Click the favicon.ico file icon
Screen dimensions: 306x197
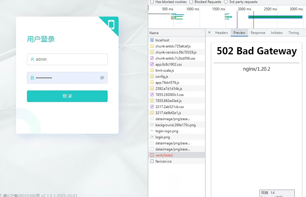[x=152, y=161]
